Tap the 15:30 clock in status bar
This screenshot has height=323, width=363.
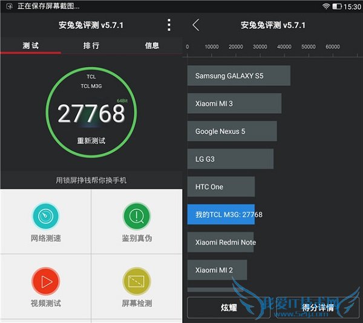pyautogui.click(x=352, y=7)
